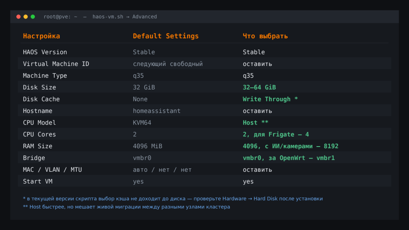Click the yellow minimize window button
The image size is (409, 230).
click(x=26, y=17)
